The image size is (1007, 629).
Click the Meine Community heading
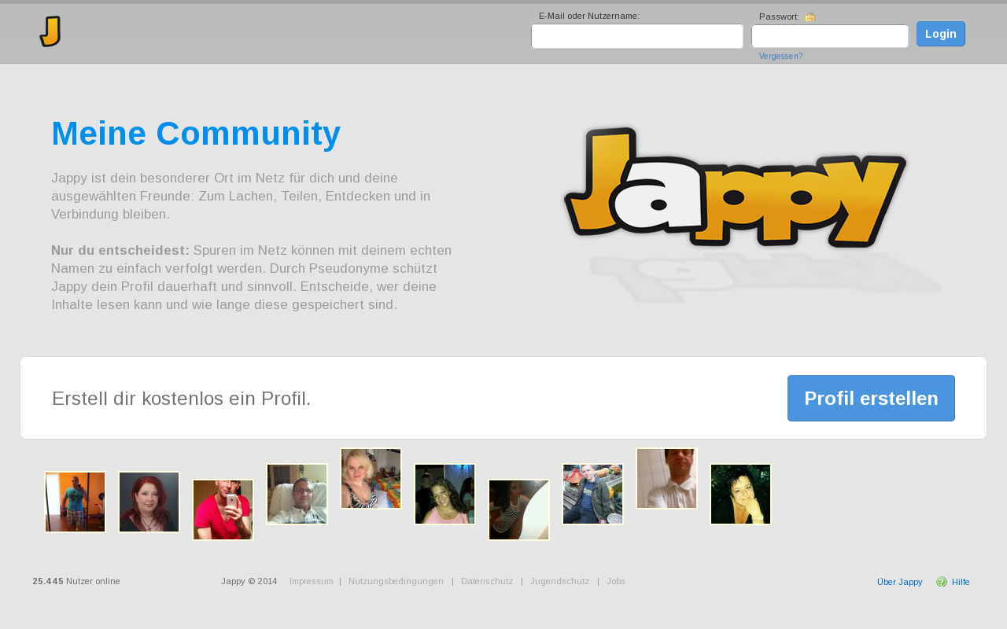coord(196,134)
